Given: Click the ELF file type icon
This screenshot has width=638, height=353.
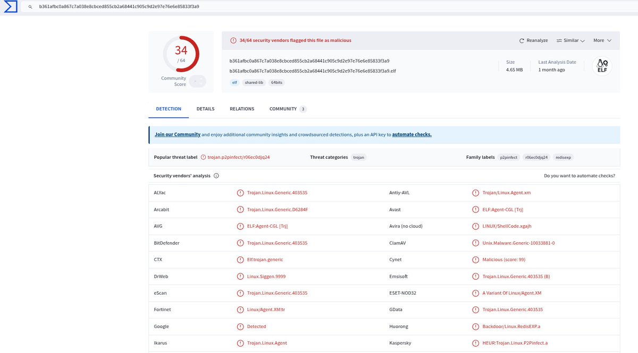Looking at the screenshot, I should [602, 66].
